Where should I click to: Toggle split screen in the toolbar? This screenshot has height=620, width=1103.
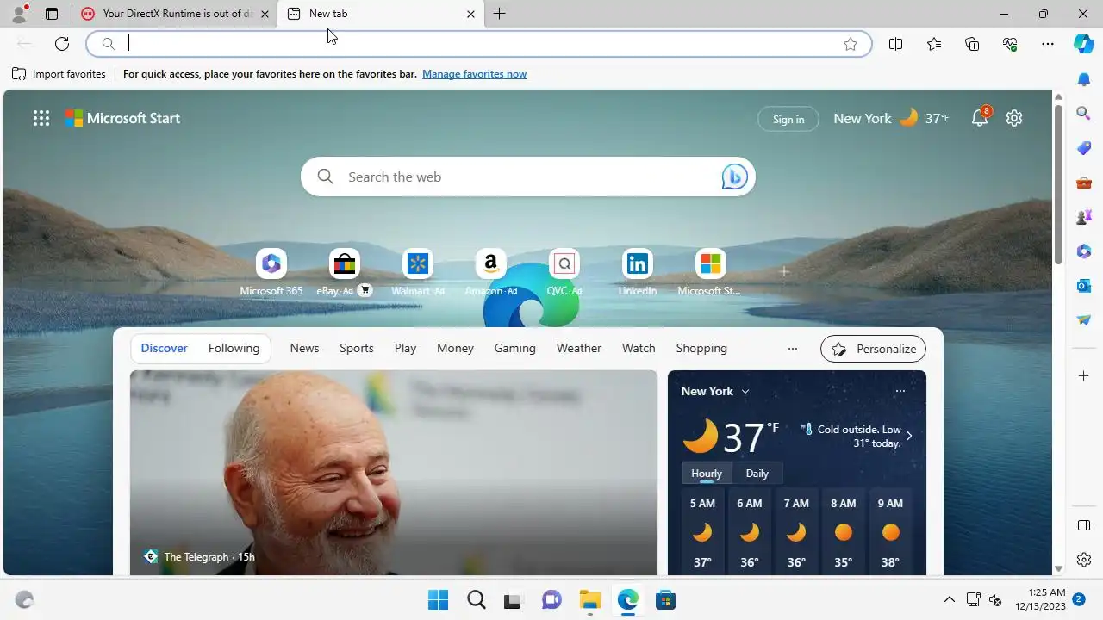895,44
